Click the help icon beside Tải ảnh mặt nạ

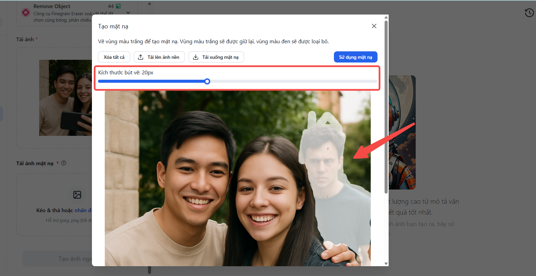pyautogui.click(x=64, y=163)
